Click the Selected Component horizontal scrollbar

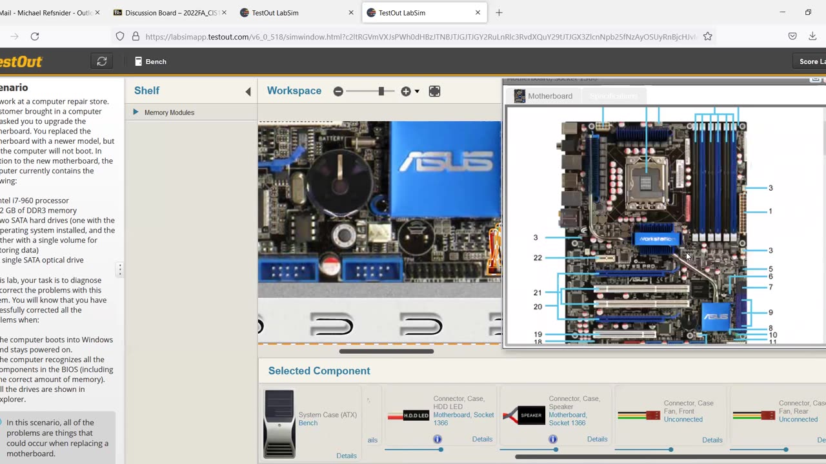670,457
